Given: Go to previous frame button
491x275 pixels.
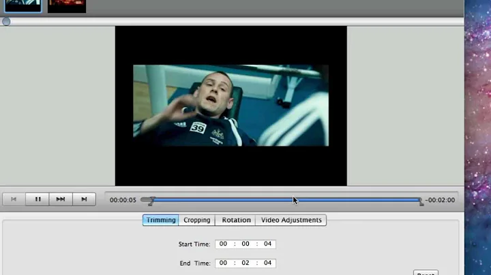Looking at the screenshot, I should (x=14, y=199).
